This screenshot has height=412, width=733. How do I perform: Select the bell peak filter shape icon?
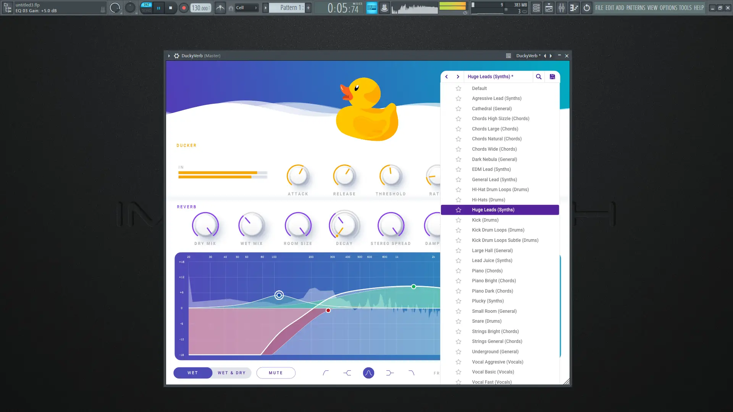click(x=368, y=373)
